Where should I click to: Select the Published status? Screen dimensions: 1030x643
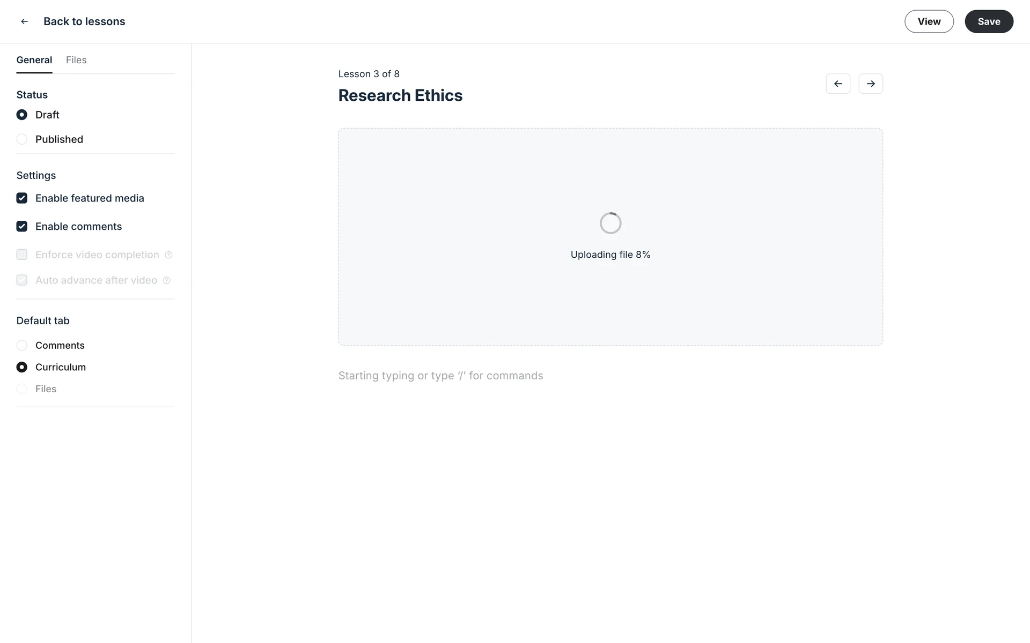click(22, 139)
